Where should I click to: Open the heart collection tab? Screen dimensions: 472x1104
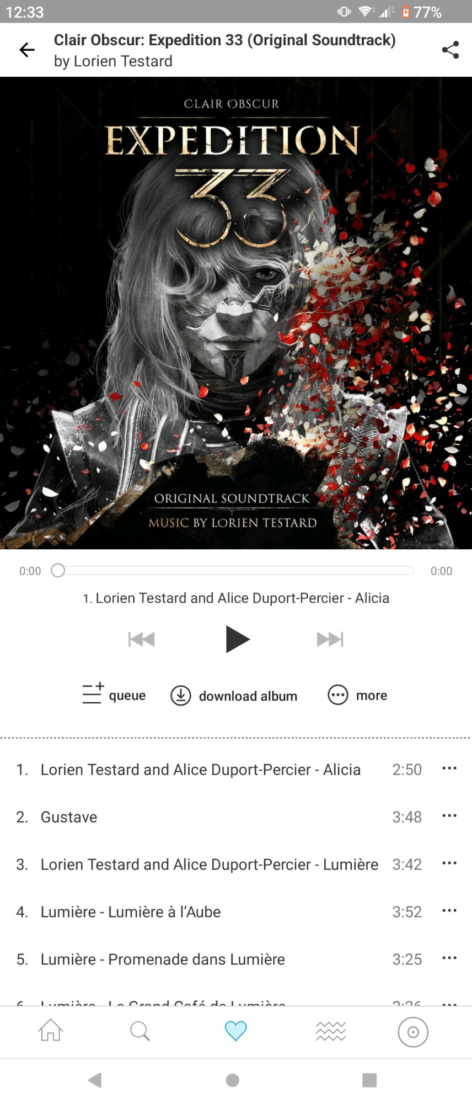[235, 1031]
